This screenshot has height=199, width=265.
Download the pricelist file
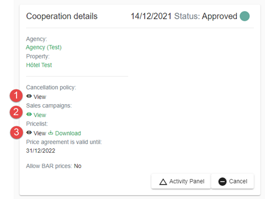(65, 133)
